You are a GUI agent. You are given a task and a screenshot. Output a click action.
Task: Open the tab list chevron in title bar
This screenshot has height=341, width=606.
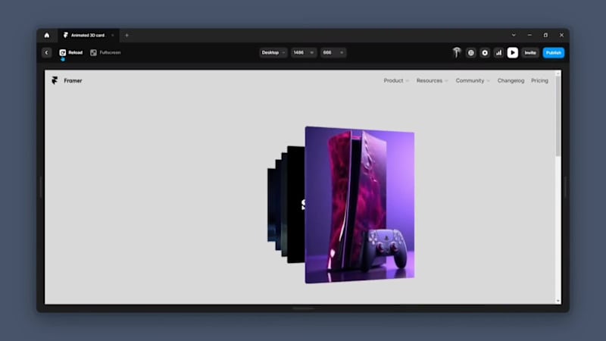(x=514, y=35)
